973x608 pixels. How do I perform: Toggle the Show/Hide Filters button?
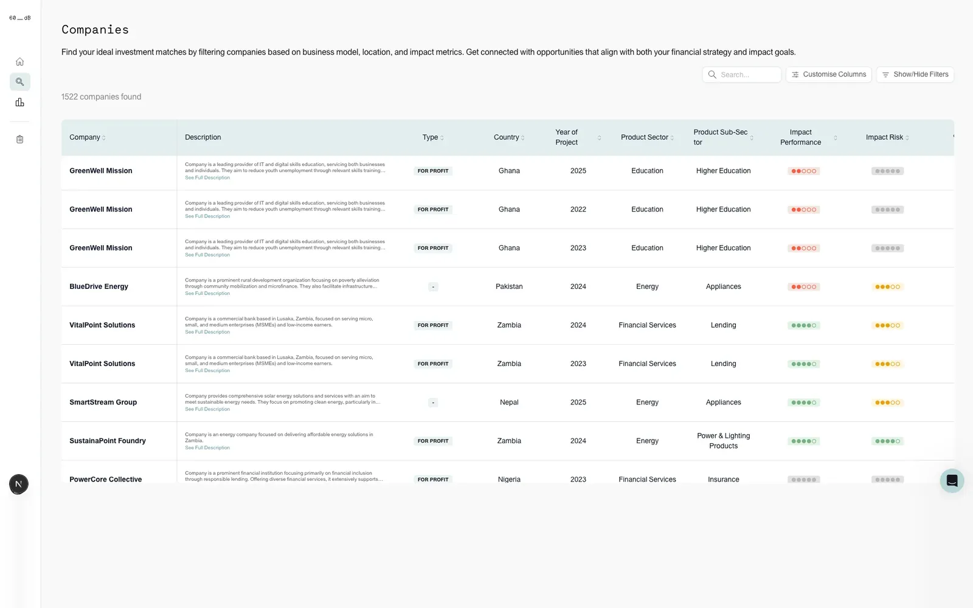(915, 74)
